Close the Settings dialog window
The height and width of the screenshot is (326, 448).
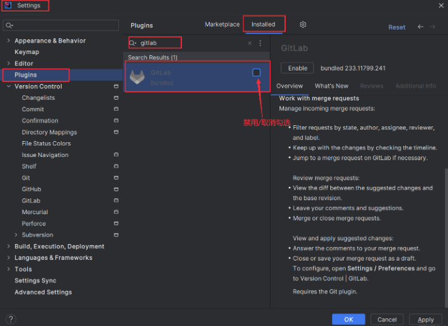pyautogui.click(x=441, y=6)
